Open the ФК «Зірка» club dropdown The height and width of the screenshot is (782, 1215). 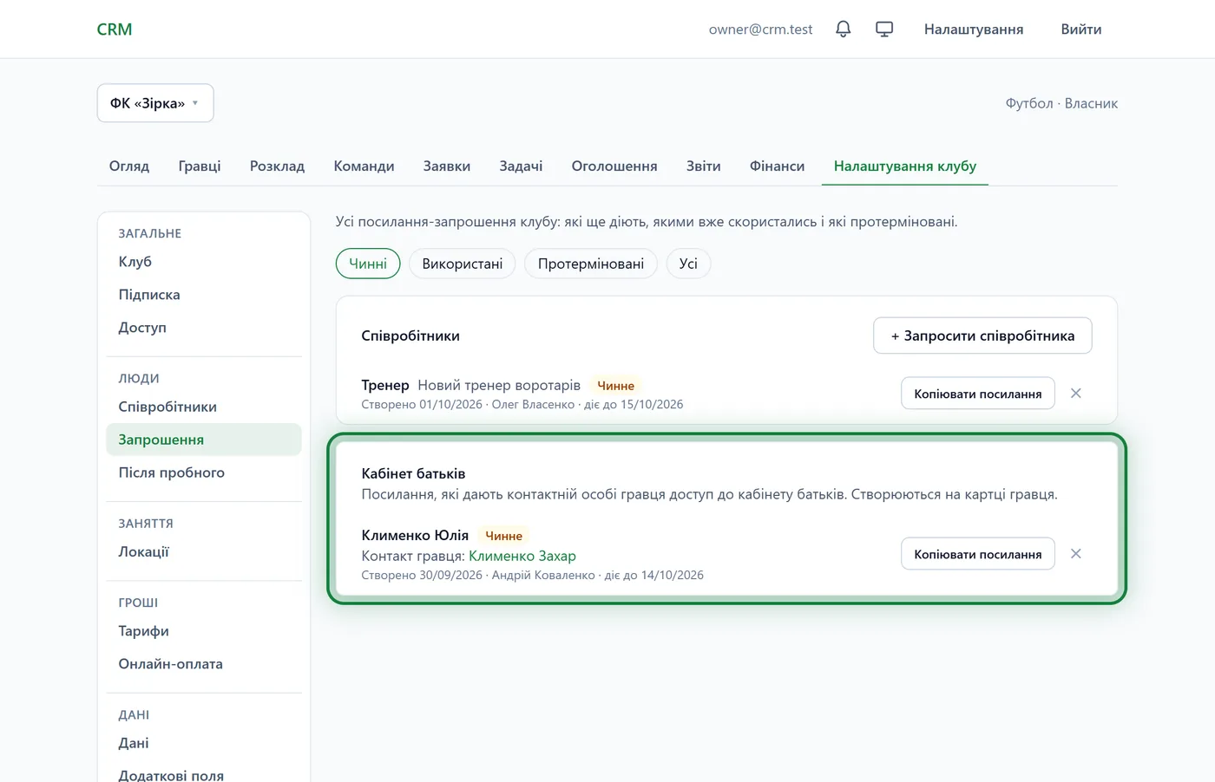pos(155,103)
